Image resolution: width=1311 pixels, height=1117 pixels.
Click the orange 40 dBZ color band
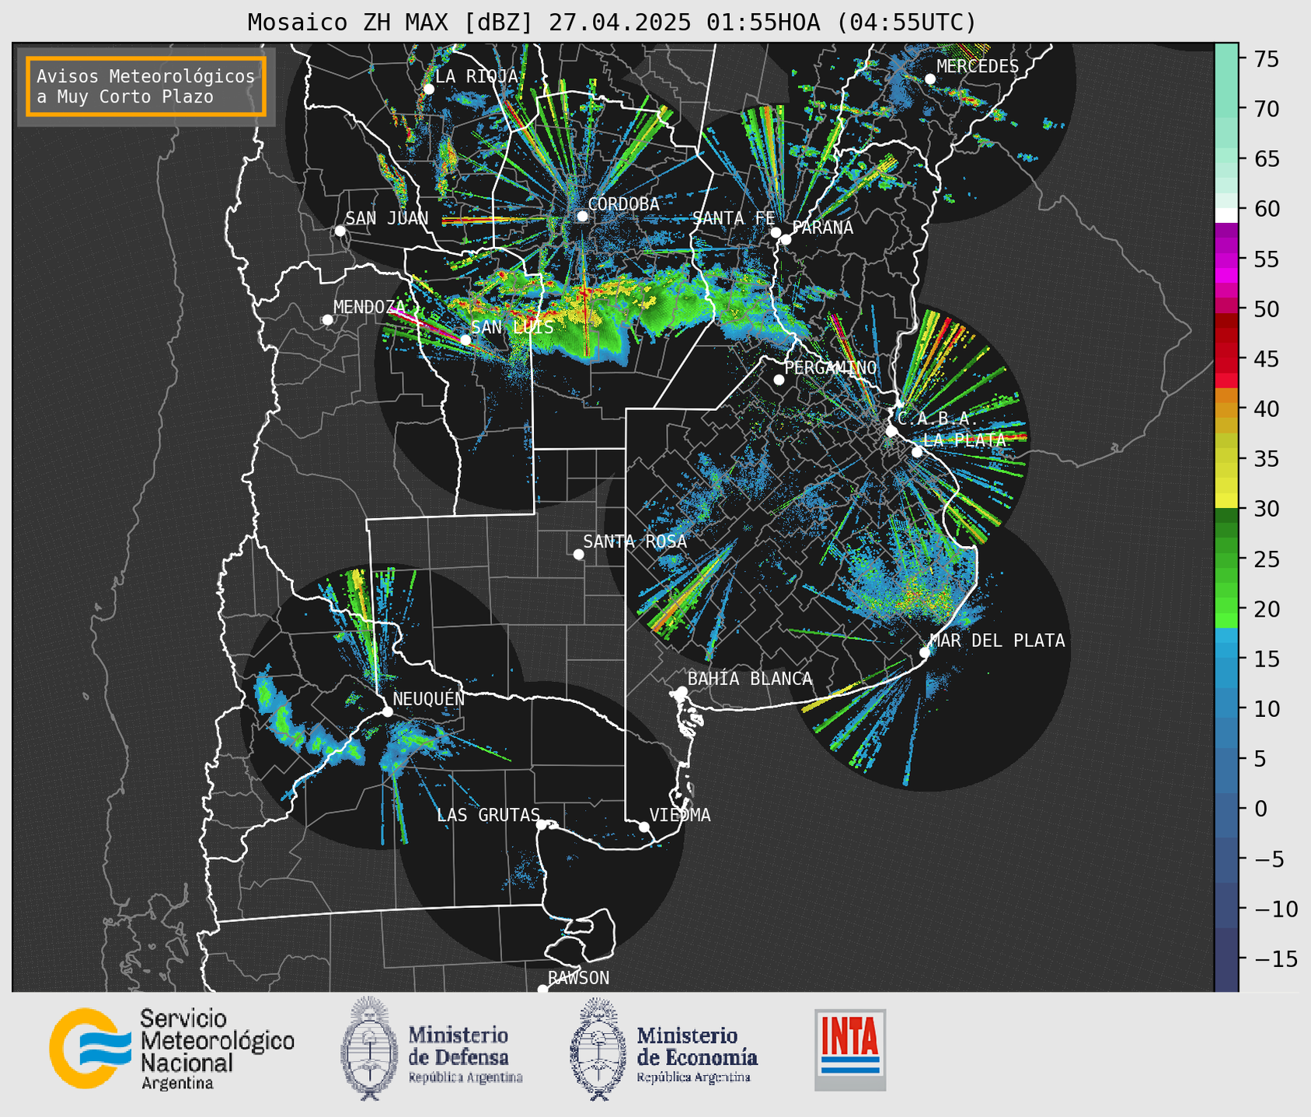pyautogui.click(x=1226, y=409)
